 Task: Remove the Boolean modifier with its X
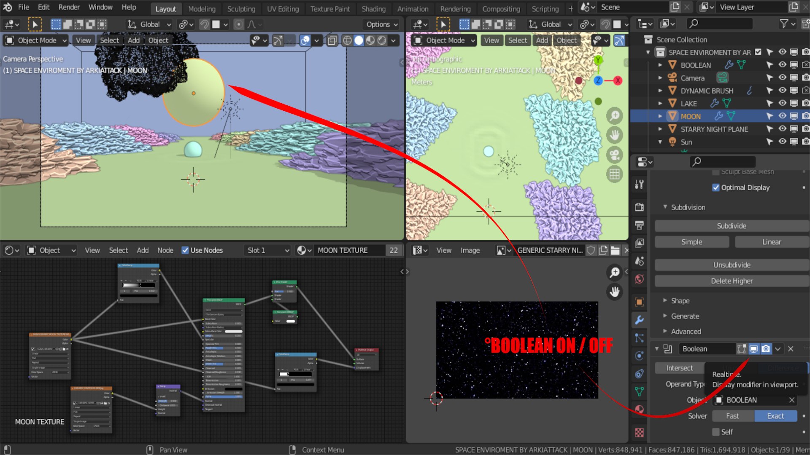pyautogui.click(x=791, y=349)
